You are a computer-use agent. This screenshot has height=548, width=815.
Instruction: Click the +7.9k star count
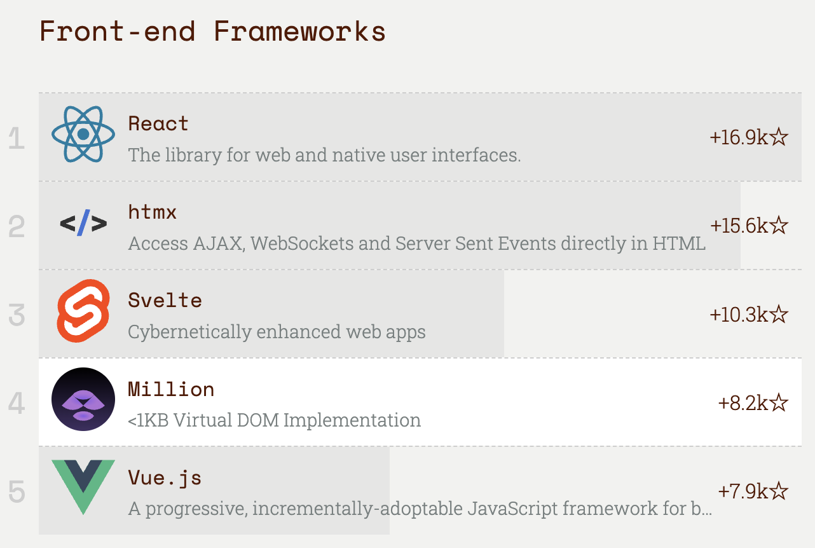tap(753, 491)
